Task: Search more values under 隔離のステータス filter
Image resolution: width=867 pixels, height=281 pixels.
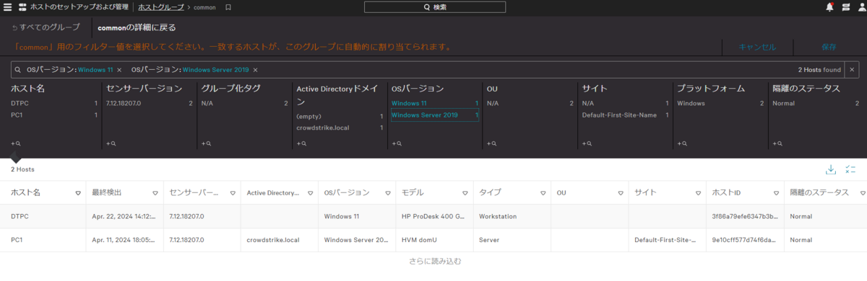Action: 777,143
